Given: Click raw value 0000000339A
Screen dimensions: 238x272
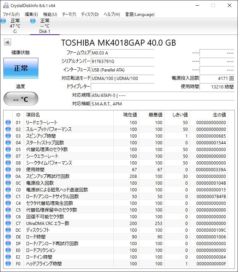Looking at the screenshot, I should [211, 170].
